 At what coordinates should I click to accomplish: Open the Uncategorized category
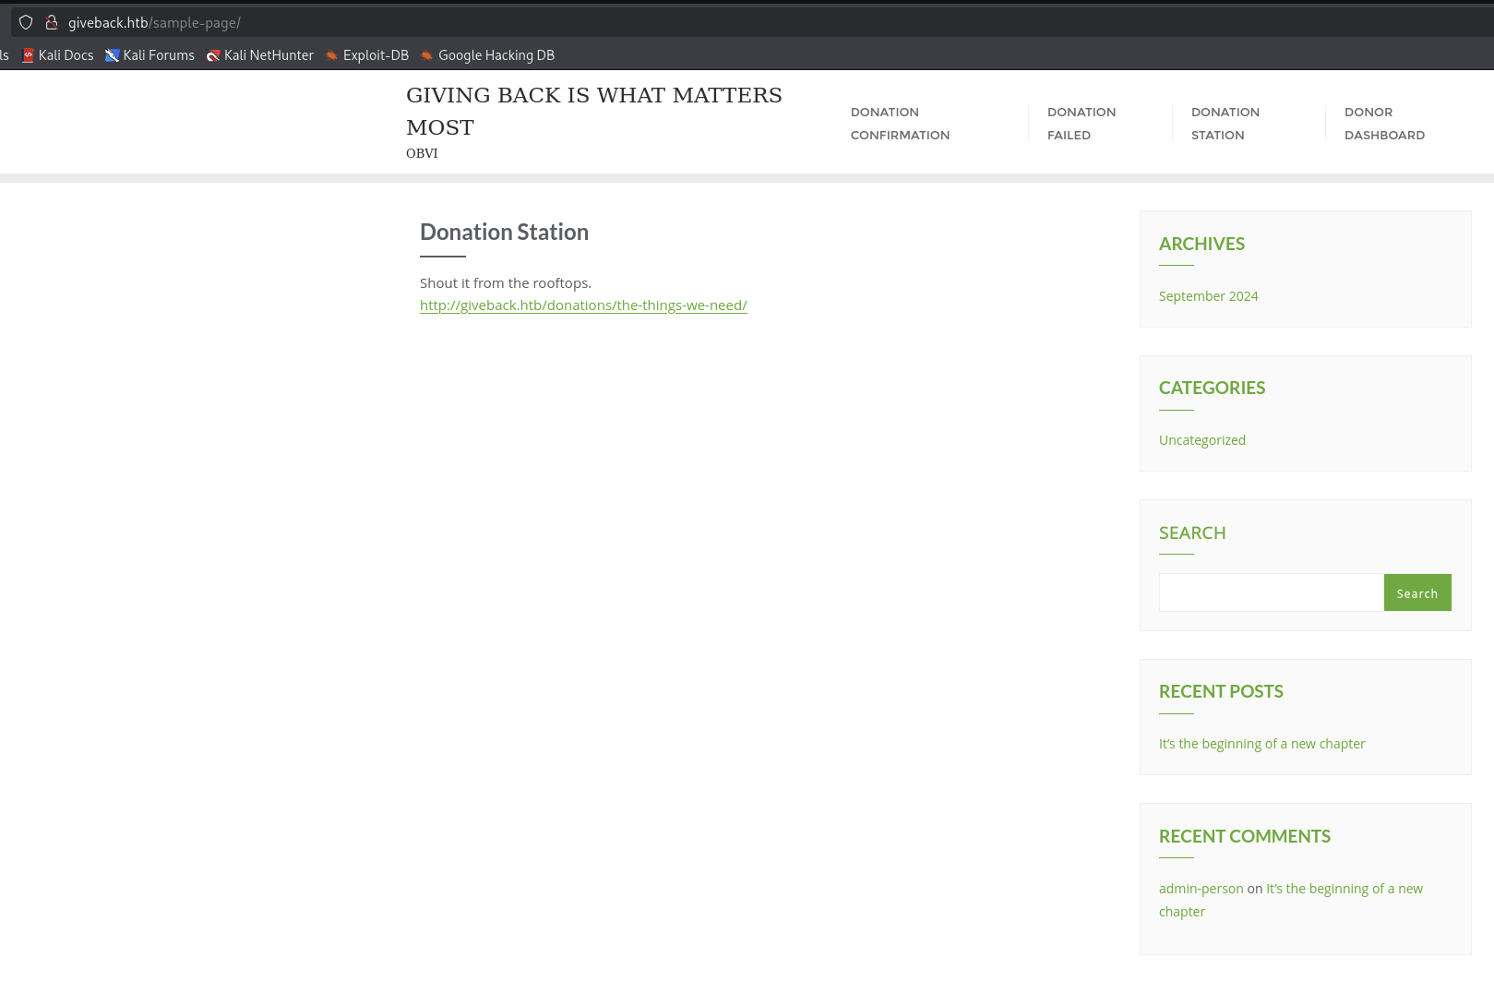(x=1201, y=439)
